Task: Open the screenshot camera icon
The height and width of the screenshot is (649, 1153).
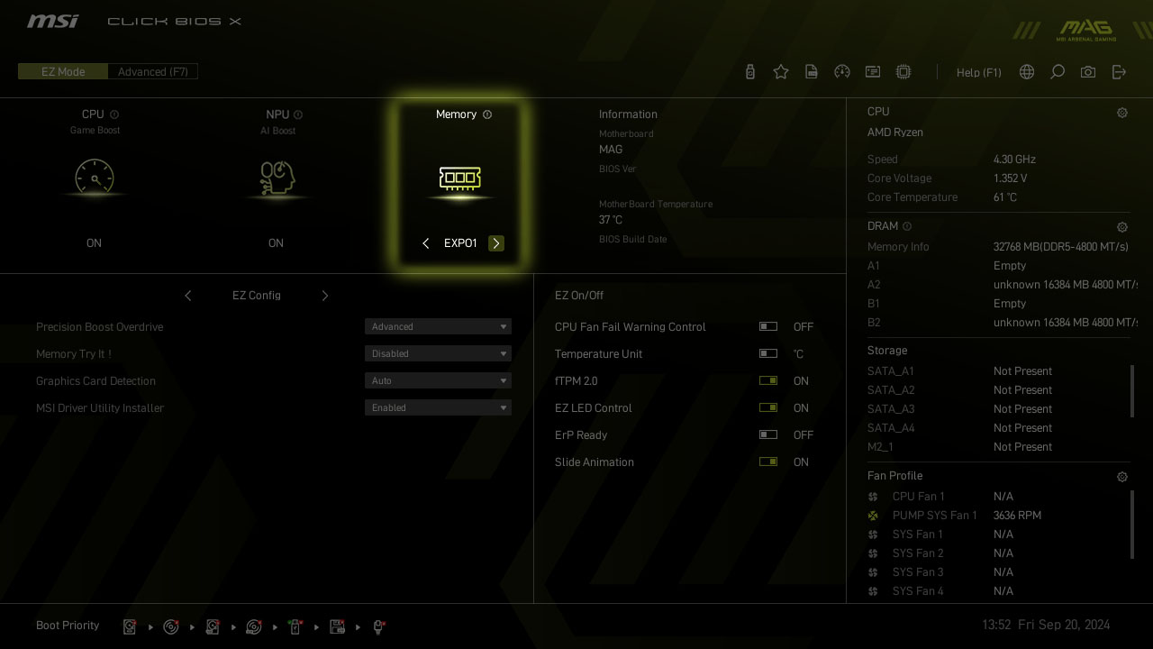Action: tap(1088, 72)
